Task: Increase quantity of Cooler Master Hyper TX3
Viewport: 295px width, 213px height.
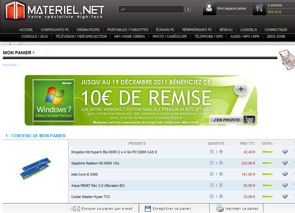Action: coord(221,196)
